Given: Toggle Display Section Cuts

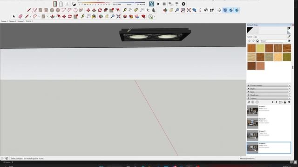Looking at the screenshot, I should tap(231, 10).
